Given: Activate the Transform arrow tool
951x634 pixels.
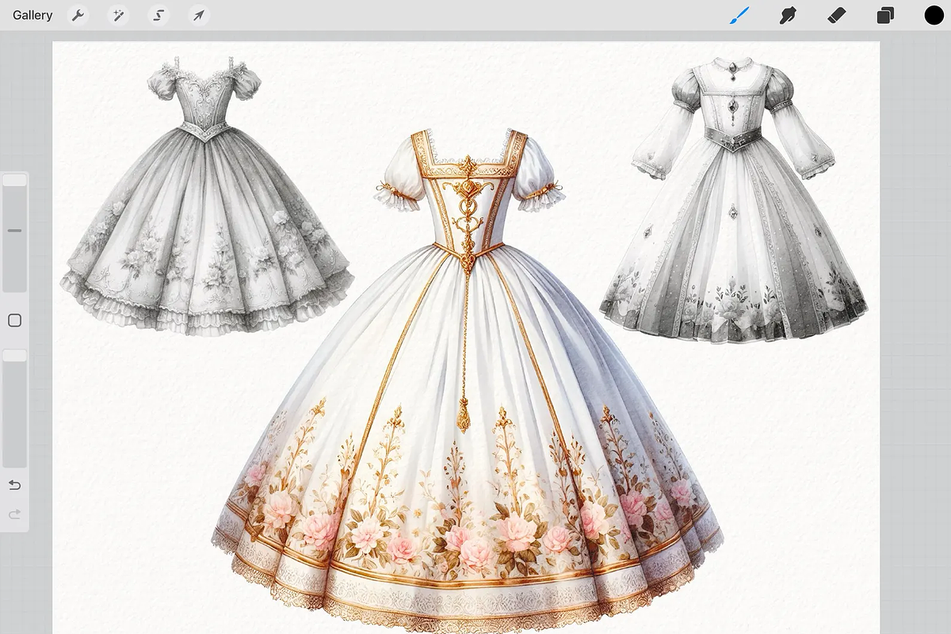Looking at the screenshot, I should (199, 15).
